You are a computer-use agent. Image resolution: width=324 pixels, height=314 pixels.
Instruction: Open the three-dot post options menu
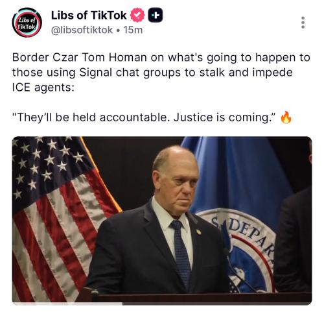coord(303,22)
